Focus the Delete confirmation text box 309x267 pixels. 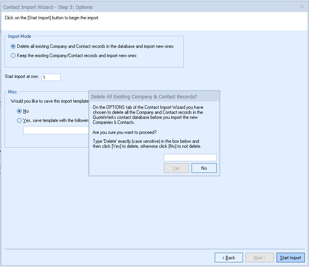tap(190, 157)
